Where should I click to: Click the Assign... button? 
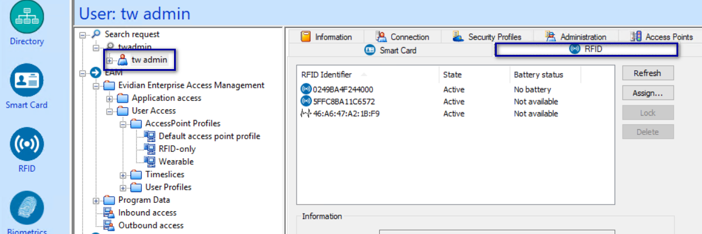648,92
